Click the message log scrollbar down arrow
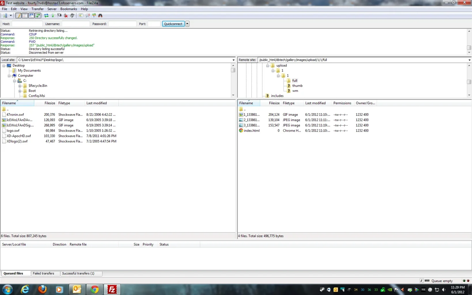Image resolution: width=472 pixels, height=295 pixels. click(x=469, y=52)
